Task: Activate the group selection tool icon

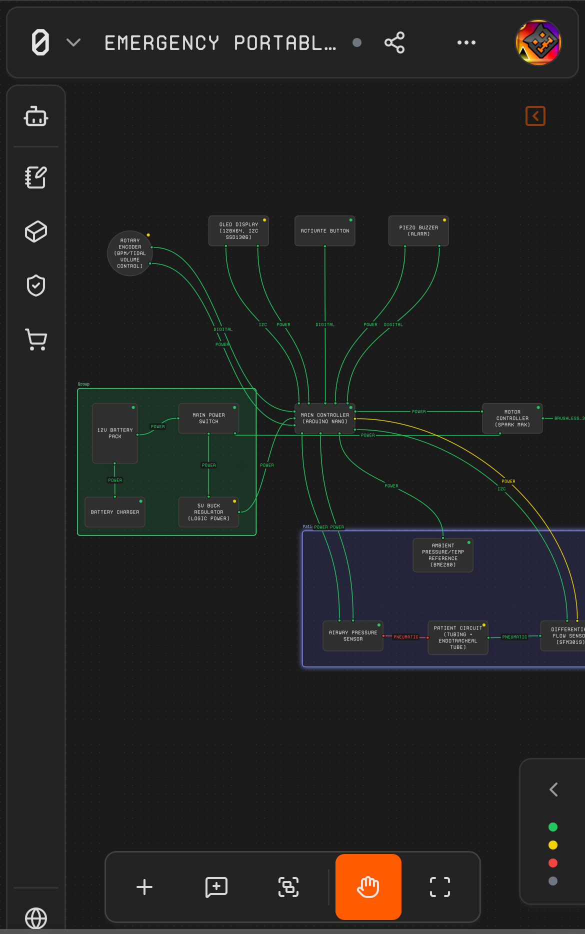Action: click(288, 887)
